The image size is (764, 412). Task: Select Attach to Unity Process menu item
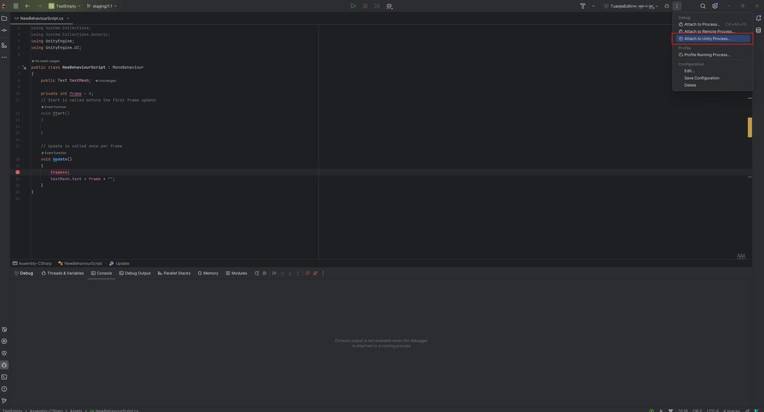pyautogui.click(x=707, y=39)
